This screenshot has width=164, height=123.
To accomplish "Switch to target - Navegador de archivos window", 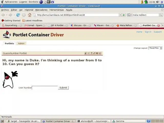I will point(24,121).
